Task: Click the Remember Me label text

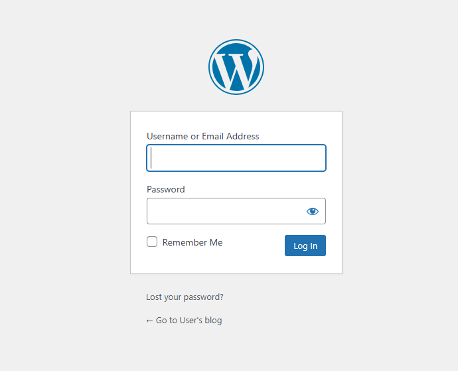Action: [192, 243]
